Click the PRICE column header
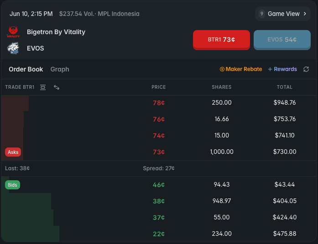The image size is (318, 244). coord(159,87)
